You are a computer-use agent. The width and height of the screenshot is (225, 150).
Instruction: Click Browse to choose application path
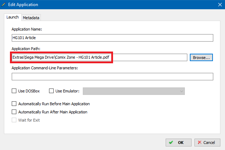click(201, 58)
